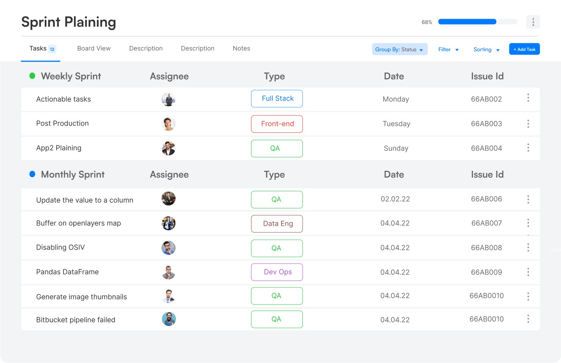
Task: Click the 68% sprint progress bar
Action: pyautogui.click(x=477, y=22)
